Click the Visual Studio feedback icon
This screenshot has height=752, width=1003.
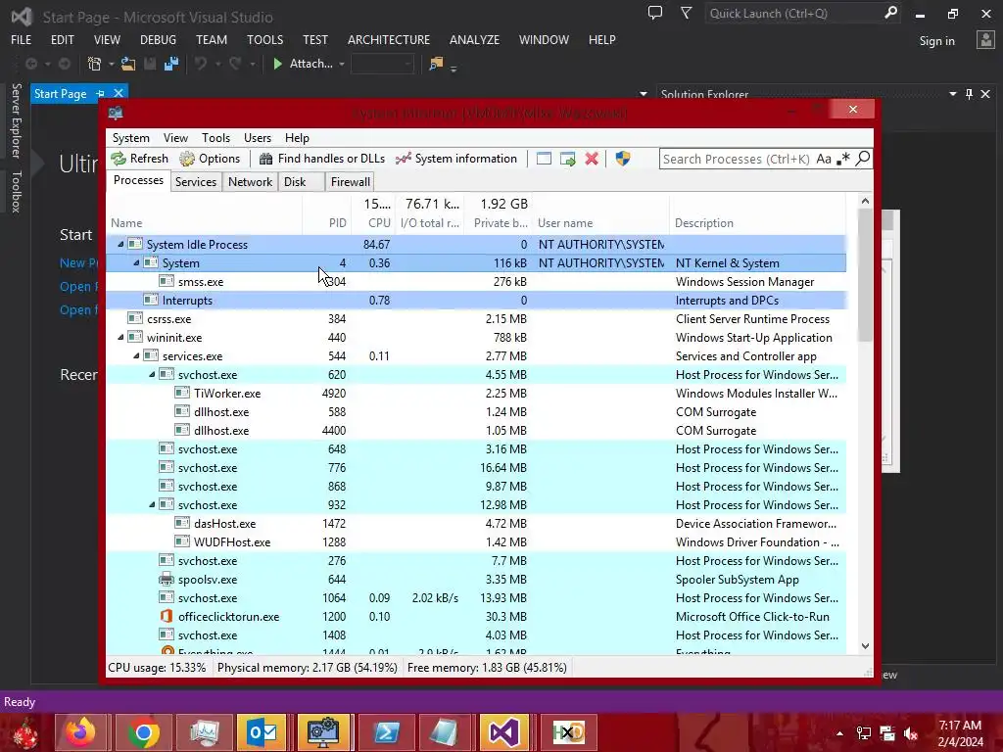coord(655,13)
